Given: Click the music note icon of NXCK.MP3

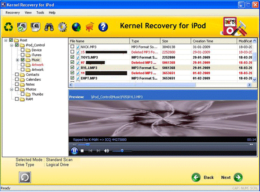Looking at the screenshot, I should click(78, 47).
